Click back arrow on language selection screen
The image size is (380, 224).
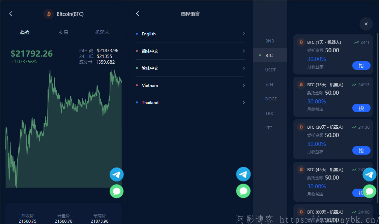tap(138, 13)
